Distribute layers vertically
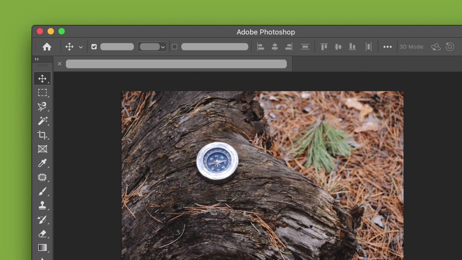 click(x=305, y=47)
